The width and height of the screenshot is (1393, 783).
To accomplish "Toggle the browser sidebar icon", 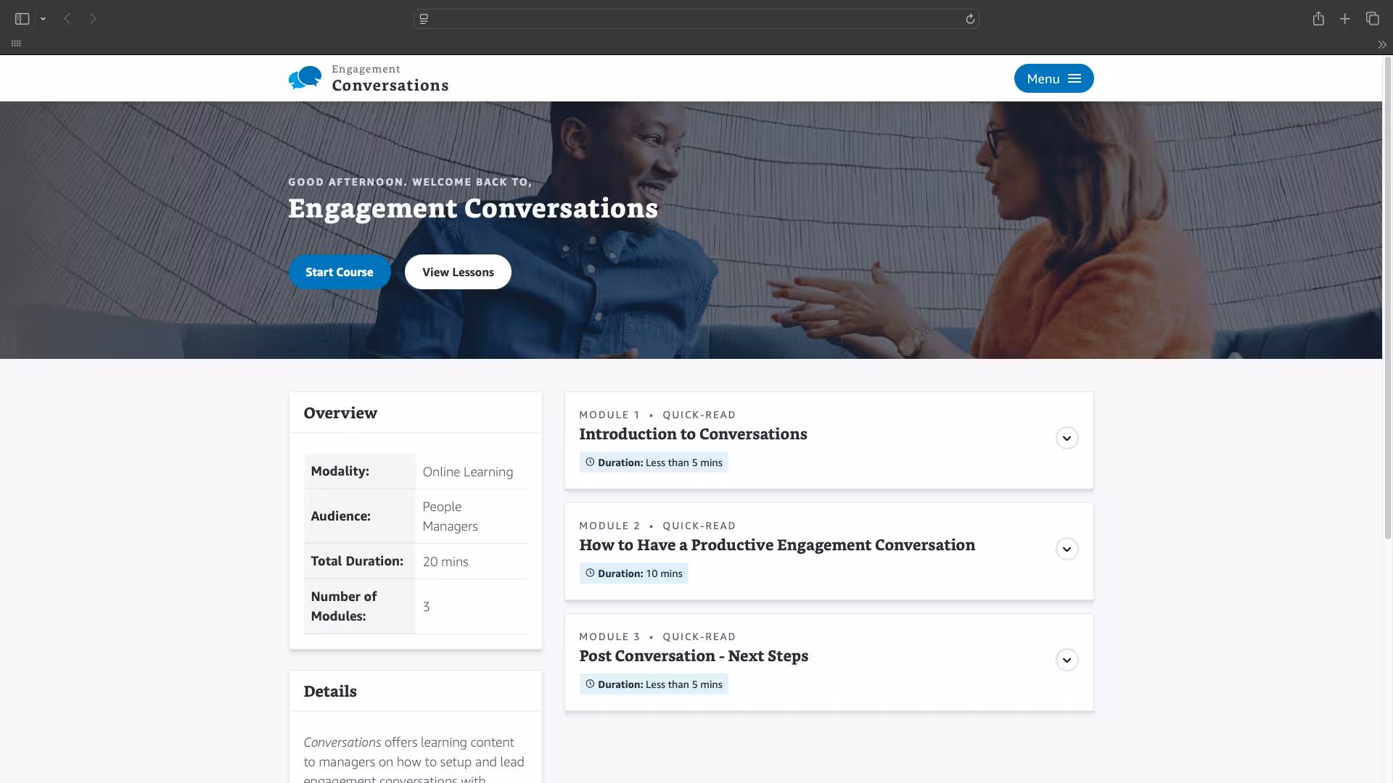I will pyautogui.click(x=22, y=19).
